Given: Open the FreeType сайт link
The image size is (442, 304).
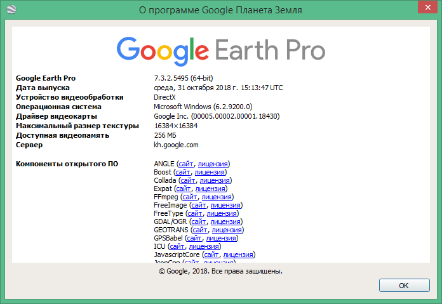Looking at the screenshot, I should pos(195,213).
